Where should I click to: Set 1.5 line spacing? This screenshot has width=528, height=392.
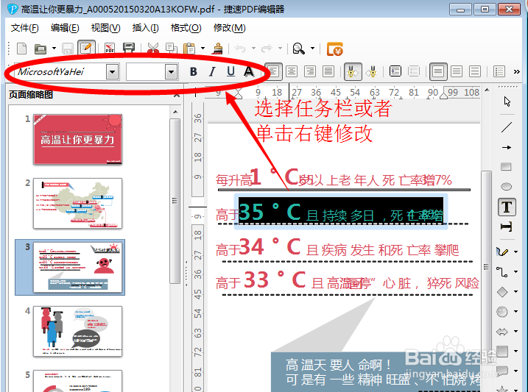pyautogui.click(x=457, y=71)
